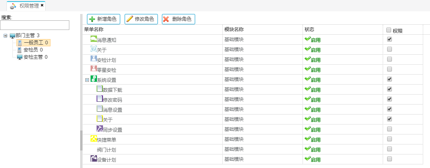Toggle the 权限 header select-all checkbox
This screenshot has width=430, height=168.
click(x=388, y=30)
